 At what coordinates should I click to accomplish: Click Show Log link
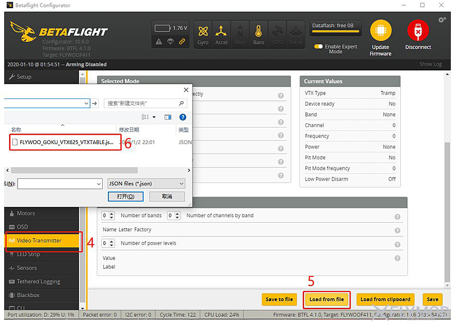(x=431, y=64)
